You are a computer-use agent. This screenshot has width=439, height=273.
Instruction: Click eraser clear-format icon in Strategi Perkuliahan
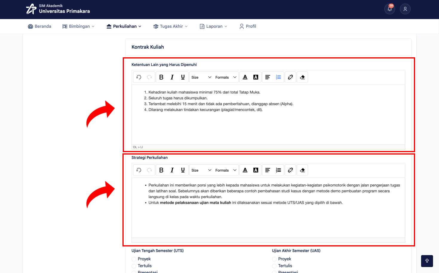pyautogui.click(x=302, y=170)
